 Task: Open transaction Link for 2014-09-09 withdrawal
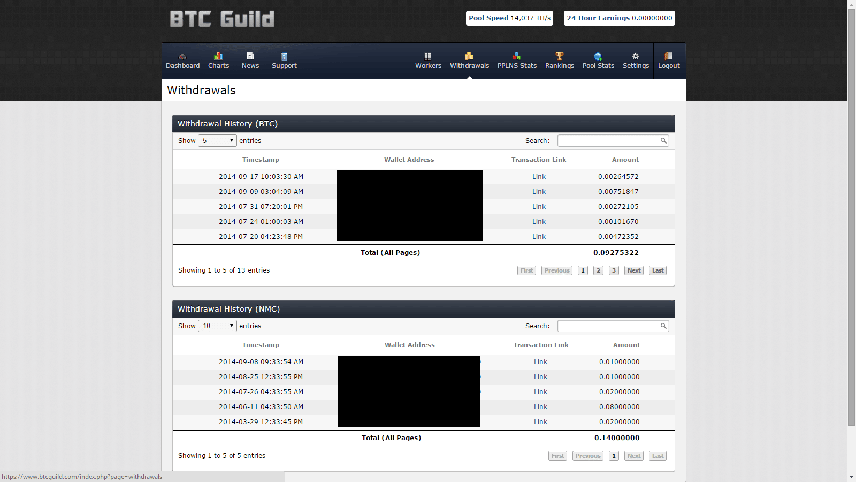tap(539, 192)
